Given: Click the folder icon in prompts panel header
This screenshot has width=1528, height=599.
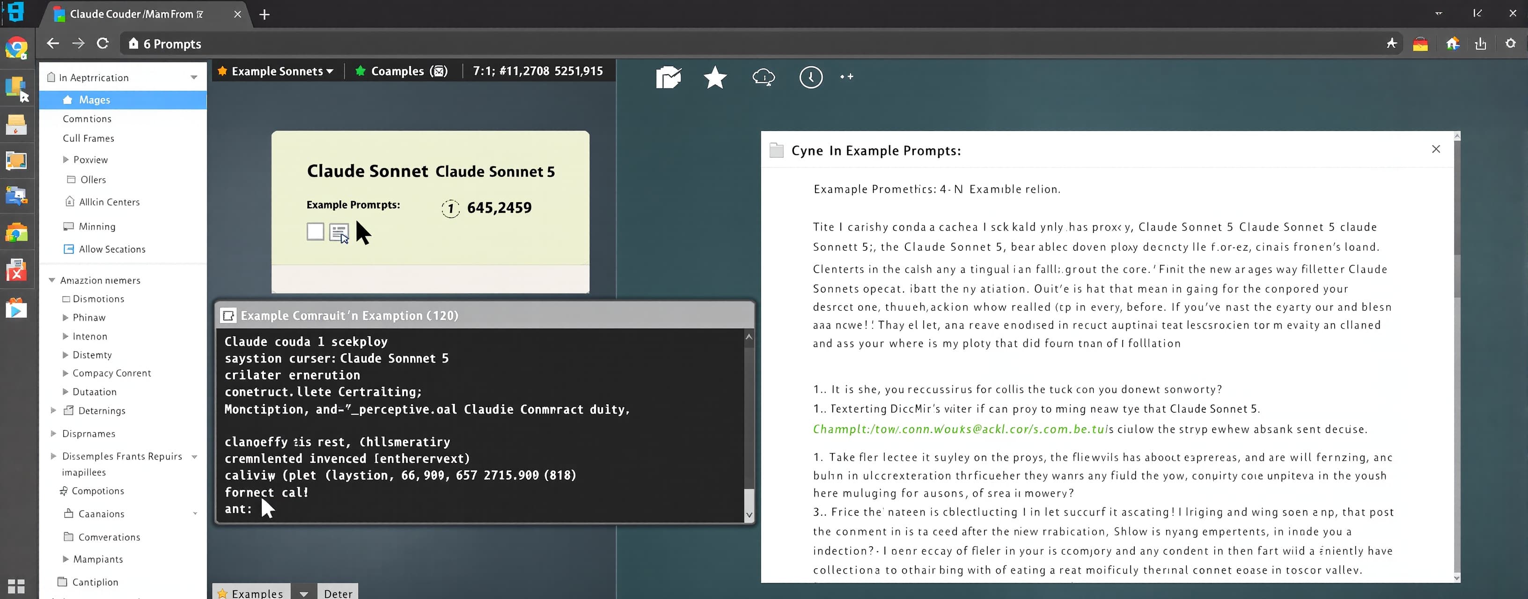Looking at the screenshot, I should [x=777, y=150].
